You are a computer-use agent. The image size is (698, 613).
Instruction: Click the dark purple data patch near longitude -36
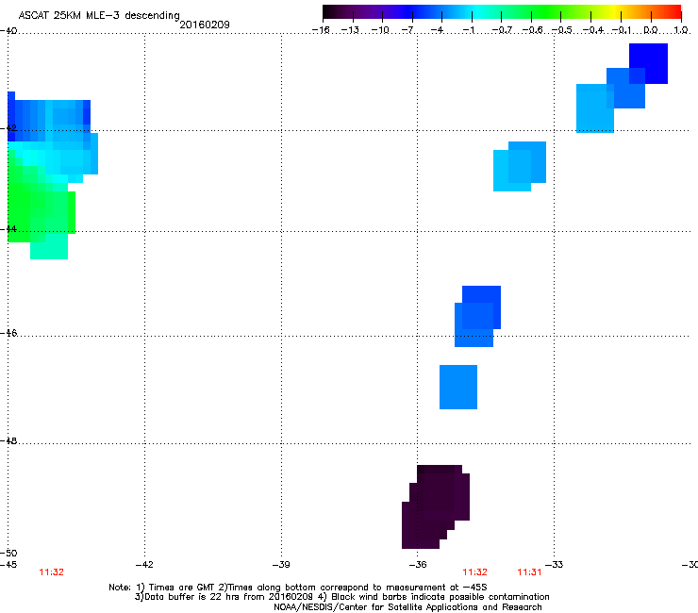[436, 506]
